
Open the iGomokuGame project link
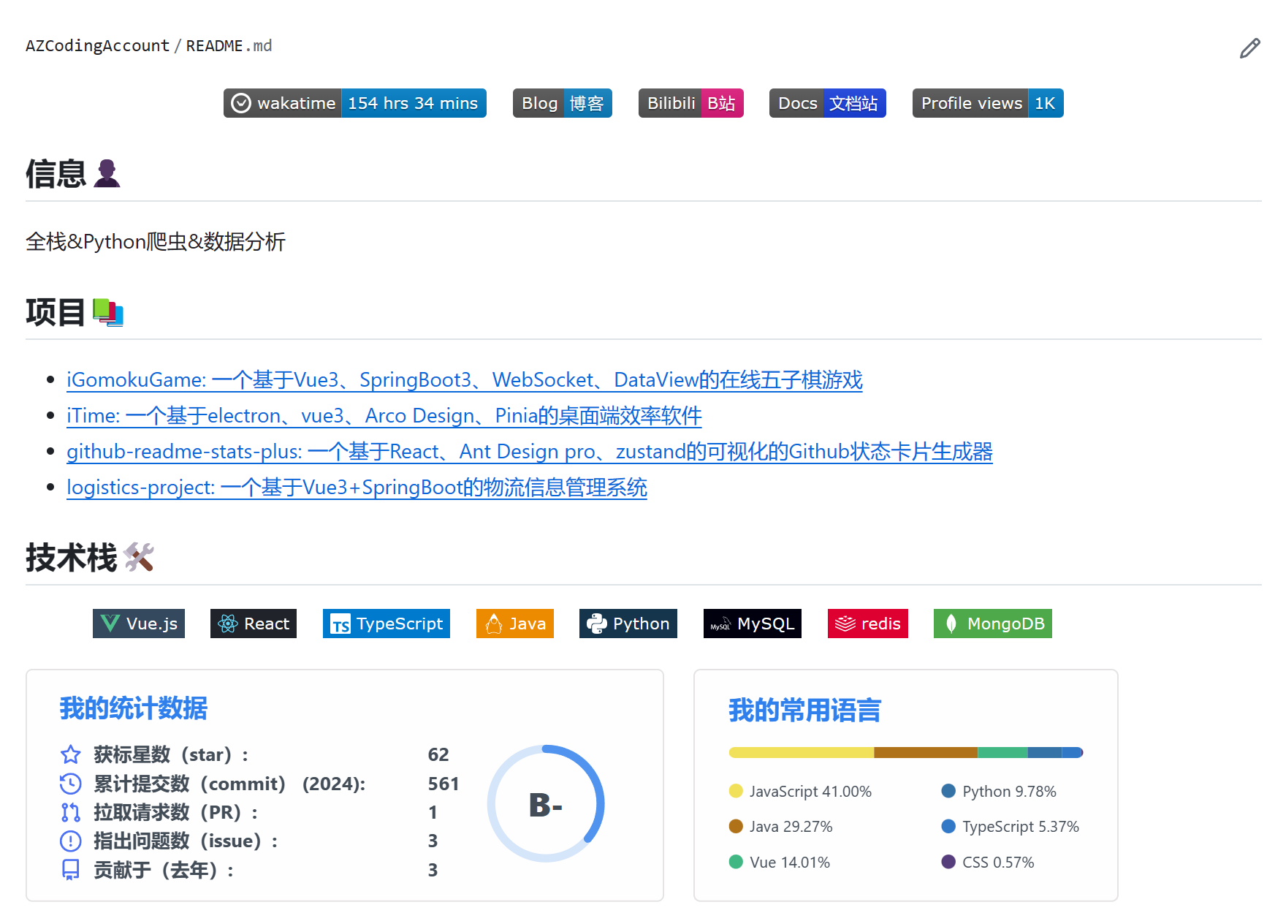465,380
